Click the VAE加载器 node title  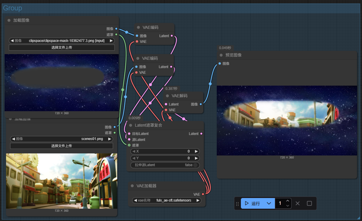click(147, 186)
